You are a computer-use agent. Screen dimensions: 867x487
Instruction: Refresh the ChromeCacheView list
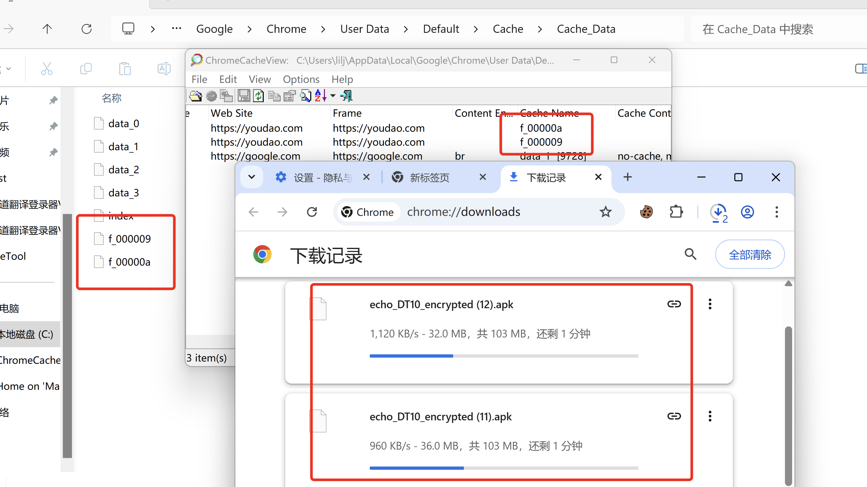pos(259,96)
